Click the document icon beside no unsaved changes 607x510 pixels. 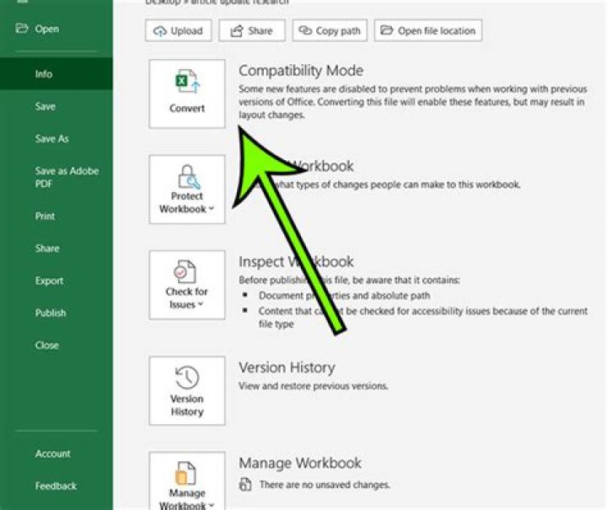[245, 484]
